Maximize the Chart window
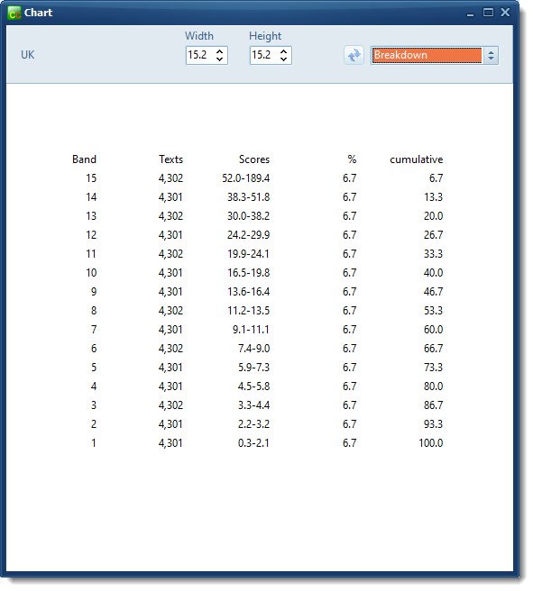 pos(488,13)
